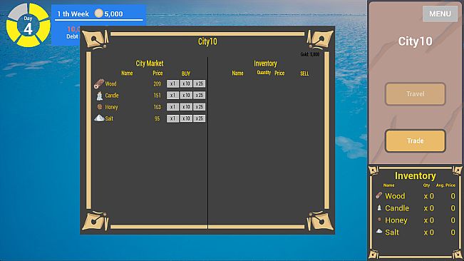Click Wood icon in side Inventory panel

(x=378, y=195)
